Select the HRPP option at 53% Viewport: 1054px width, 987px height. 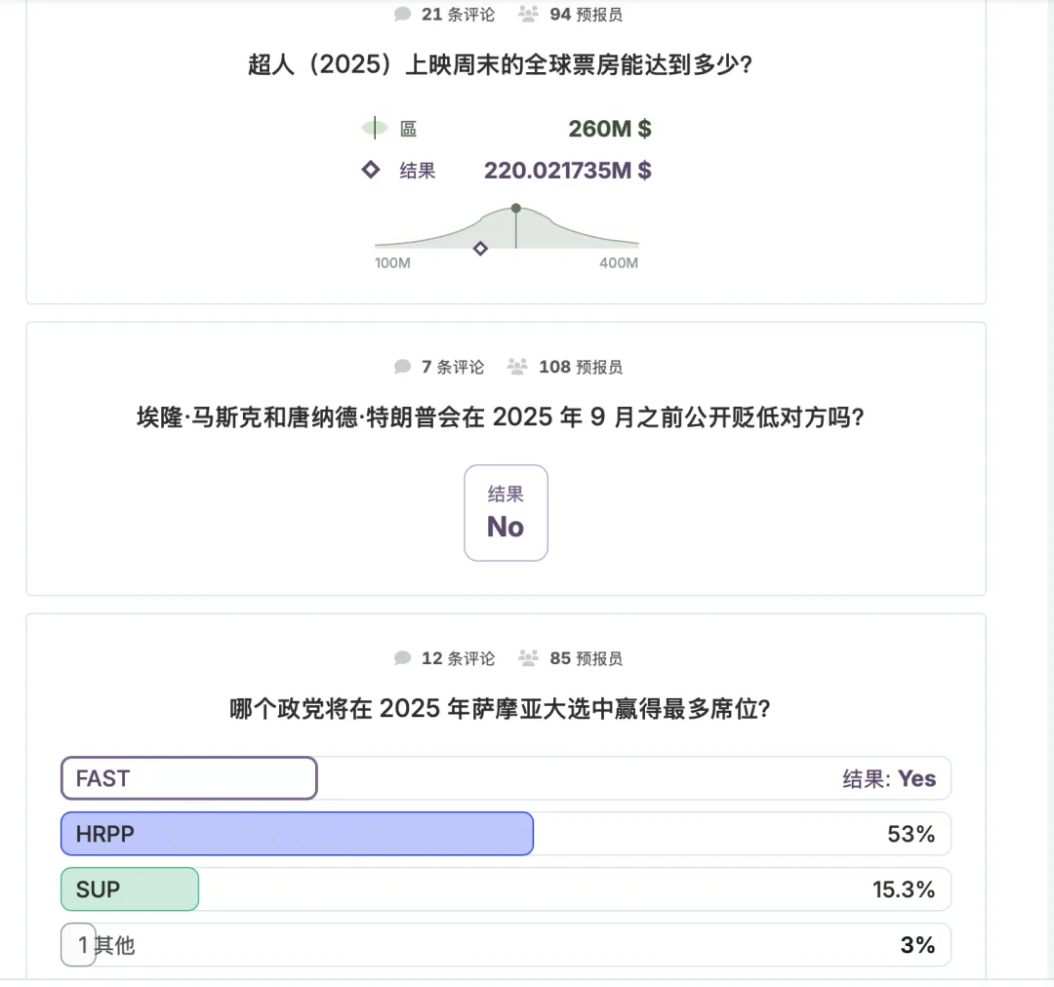pos(297,834)
